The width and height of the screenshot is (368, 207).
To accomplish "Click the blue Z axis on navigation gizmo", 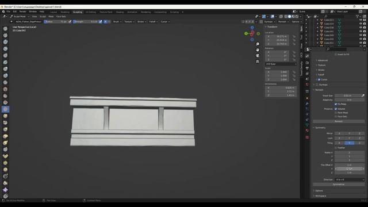I will click(252, 28).
